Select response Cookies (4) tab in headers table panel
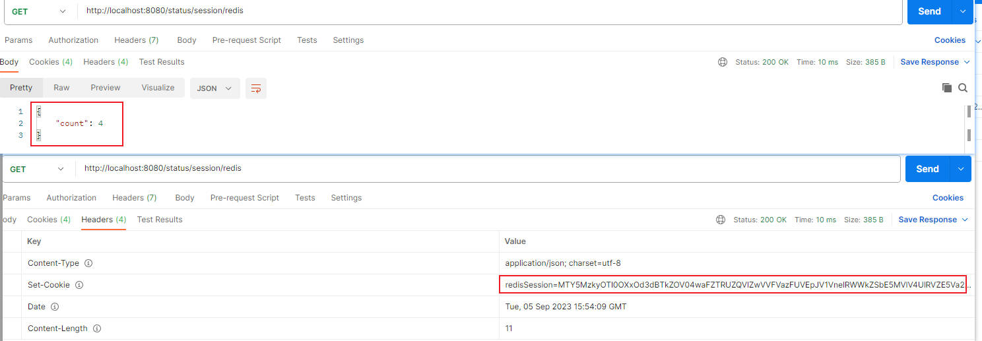Image resolution: width=982 pixels, height=341 pixels. point(49,220)
